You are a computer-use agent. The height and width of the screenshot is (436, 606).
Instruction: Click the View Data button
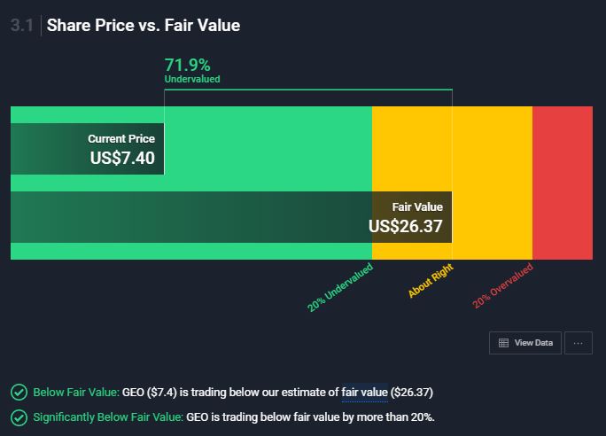[x=527, y=343]
